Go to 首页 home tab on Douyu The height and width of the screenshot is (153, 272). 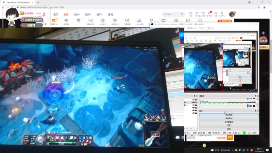pyautogui.click(x=56, y=14)
